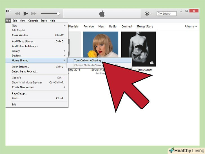Select Subscribe to Podcast
The width and height of the screenshot is (205, 154).
point(37,71)
